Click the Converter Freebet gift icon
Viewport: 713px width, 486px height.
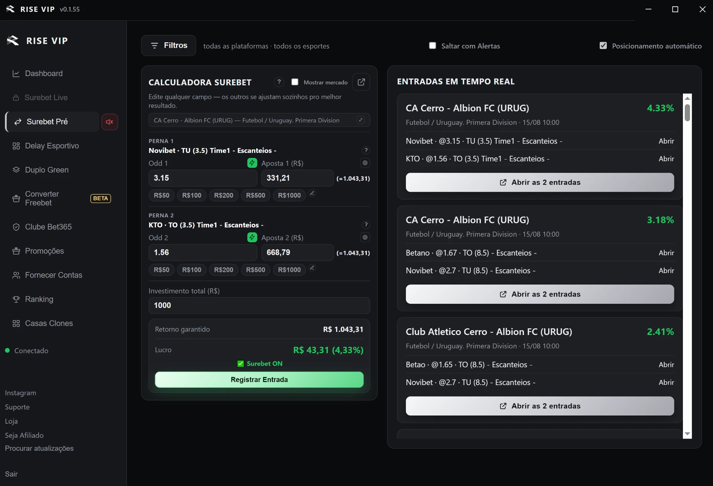16,198
